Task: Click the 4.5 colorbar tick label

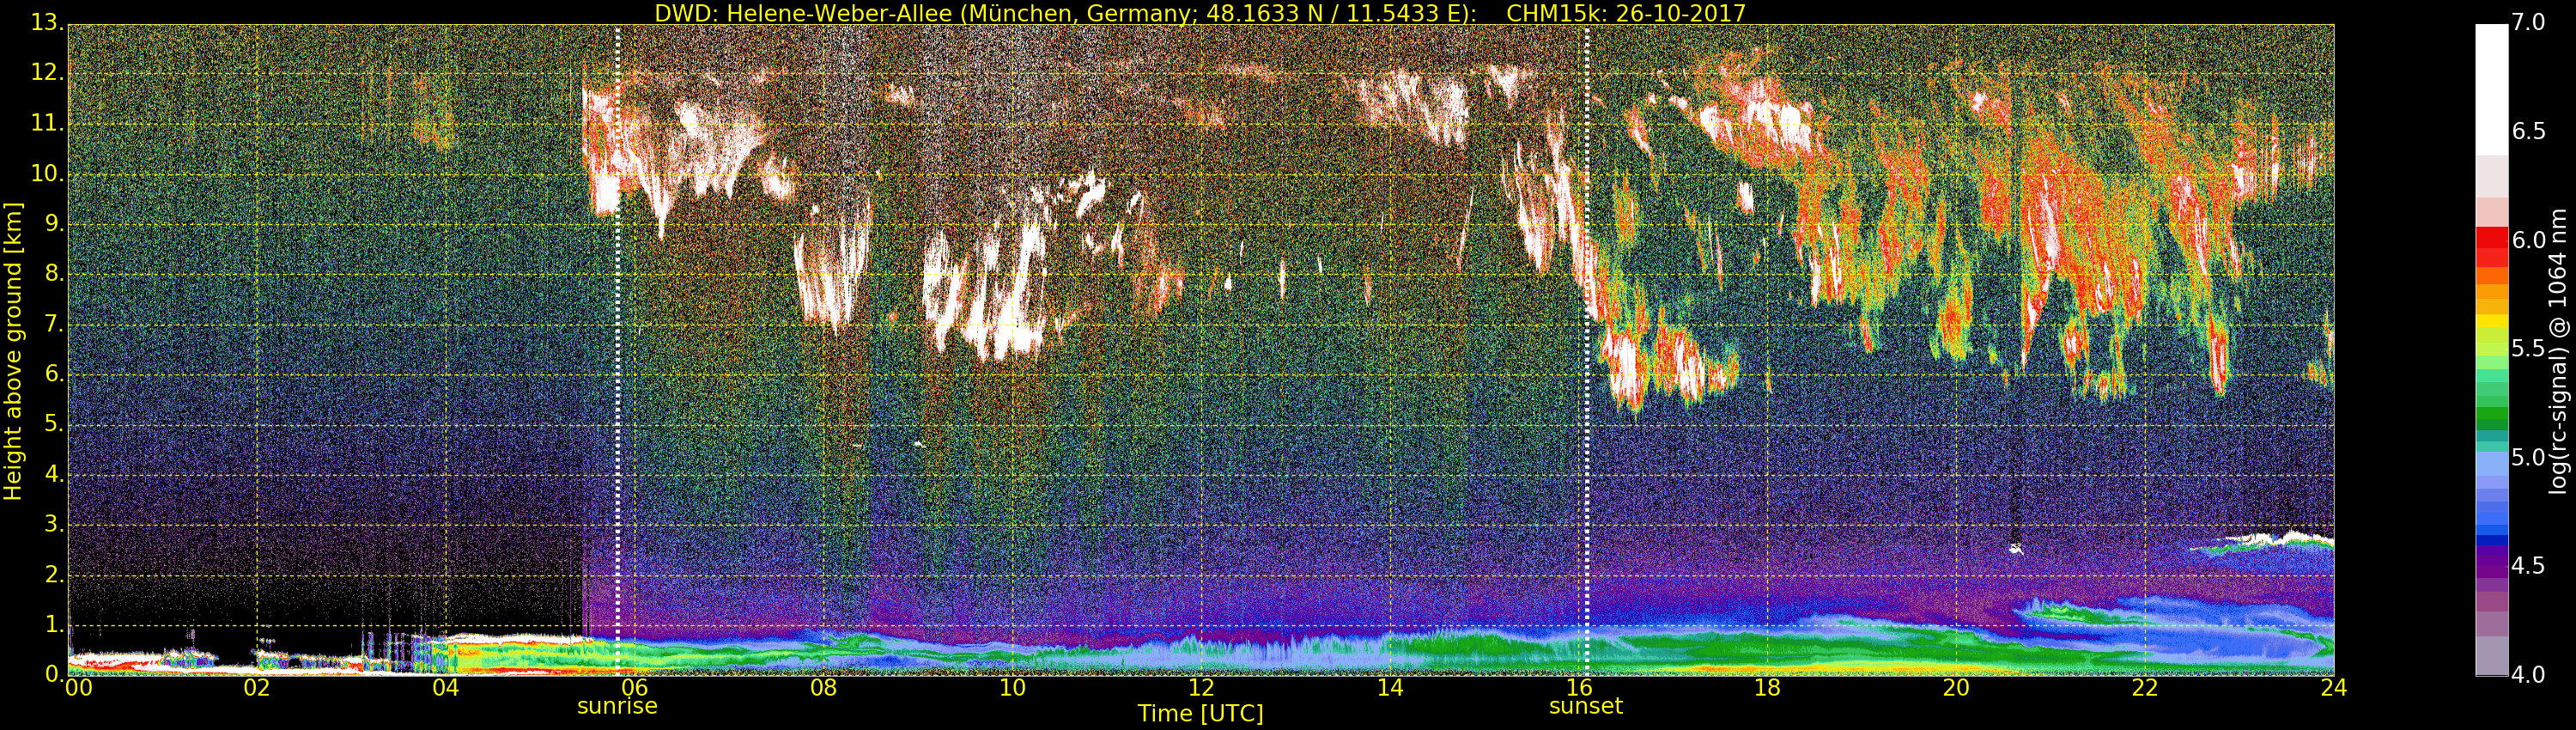Action: [2529, 567]
